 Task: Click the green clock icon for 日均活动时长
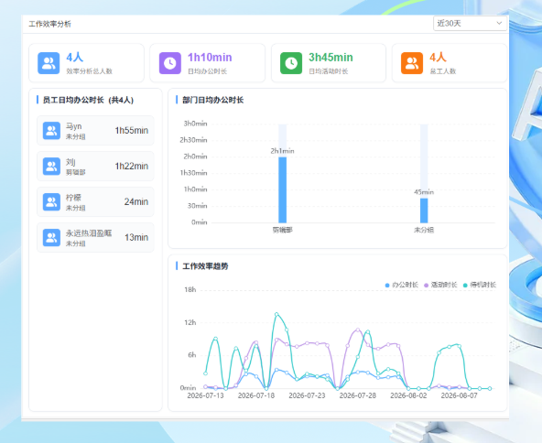[291, 63]
